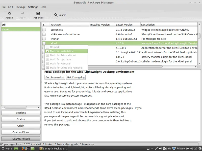The height and width of the screenshot is (151, 202).
Task: Choose Unmark in the context menu
Action: coord(66,47)
